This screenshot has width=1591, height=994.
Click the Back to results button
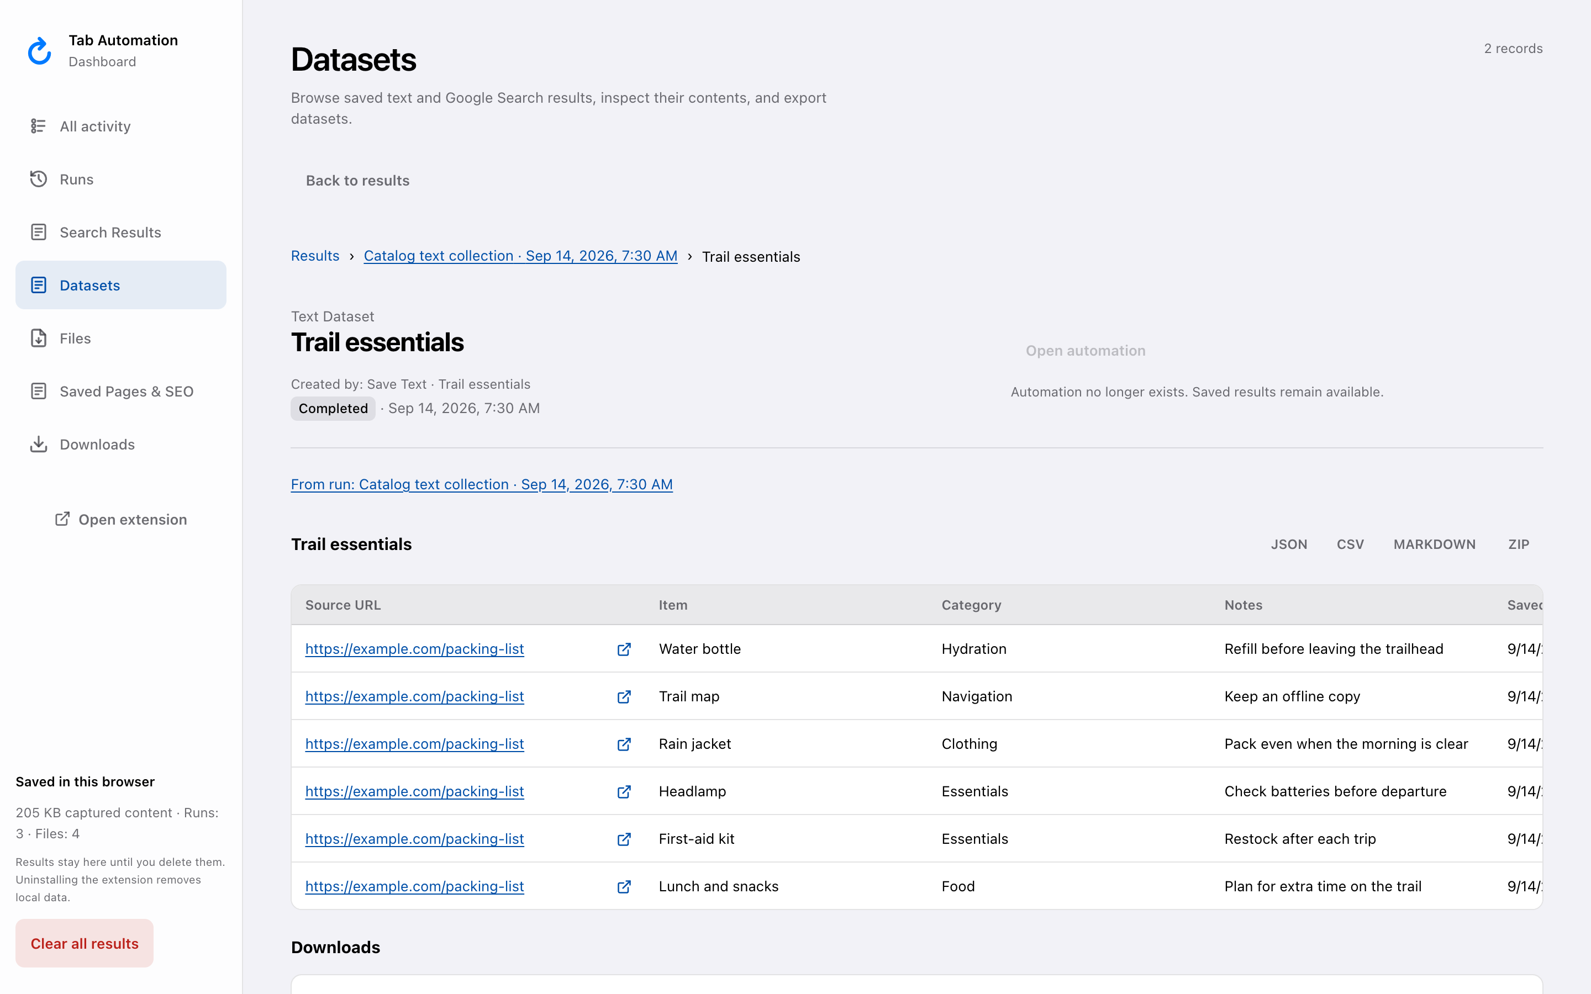click(357, 181)
